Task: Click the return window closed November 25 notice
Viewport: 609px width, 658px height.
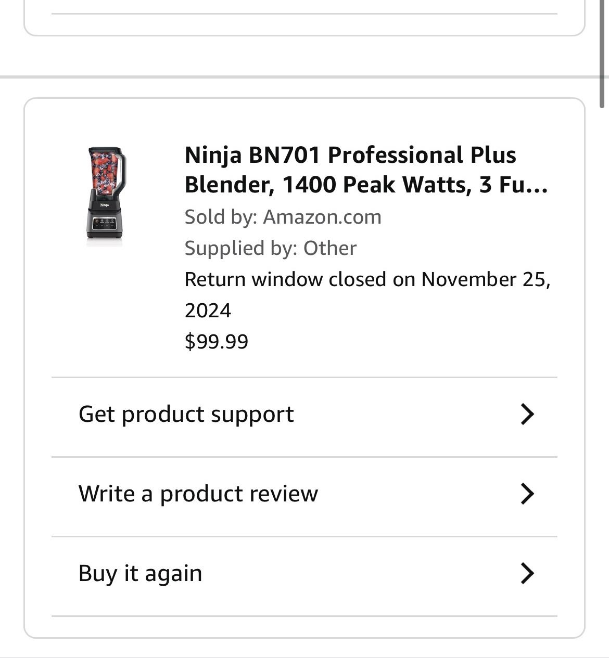Action: 367,295
